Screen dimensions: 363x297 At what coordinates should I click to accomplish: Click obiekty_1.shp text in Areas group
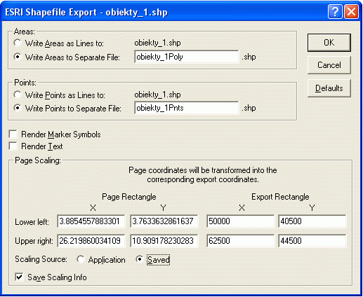point(157,43)
